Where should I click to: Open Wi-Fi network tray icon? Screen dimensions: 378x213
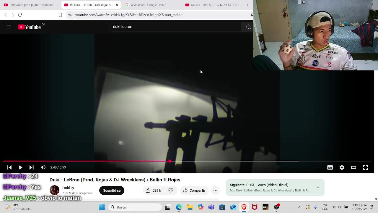point(334,207)
